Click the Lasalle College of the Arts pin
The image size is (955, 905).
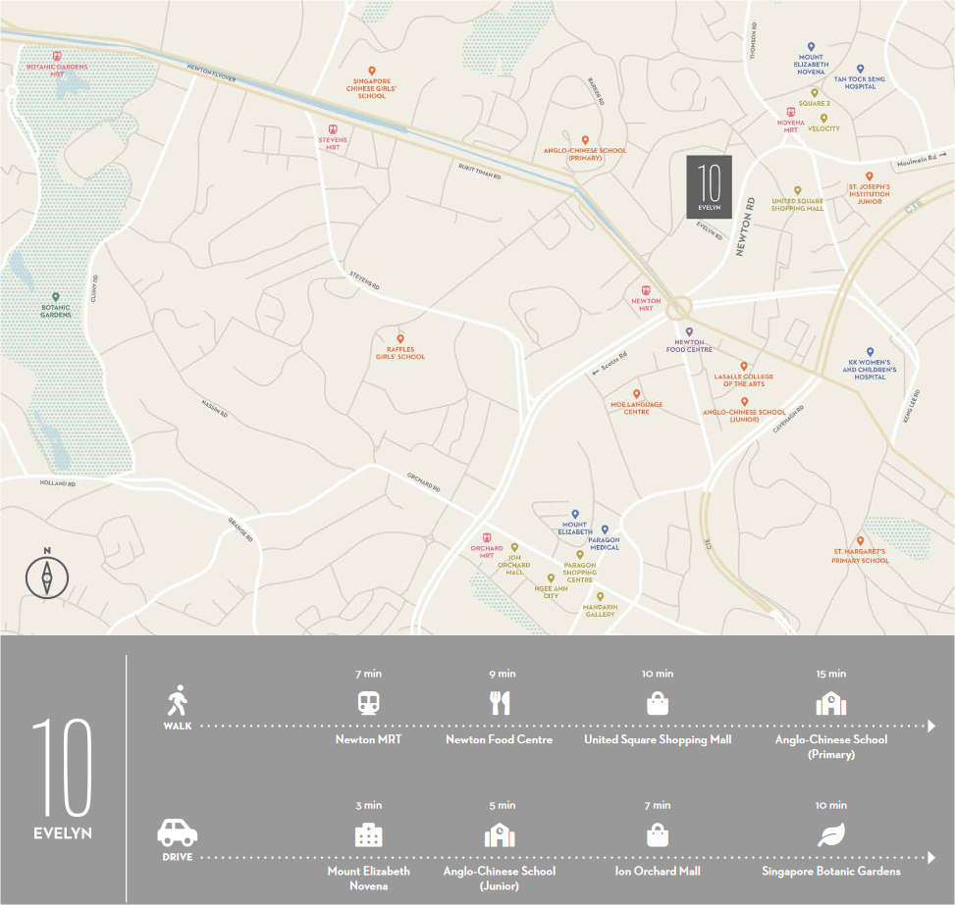[x=744, y=367]
